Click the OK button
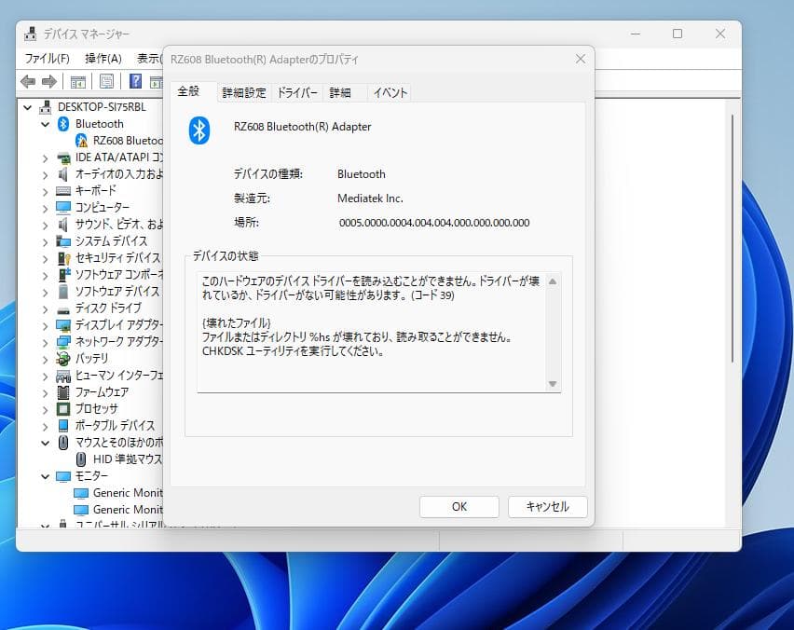Image resolution: width=794 pixels, height=630 pixels. click(459, 507)
